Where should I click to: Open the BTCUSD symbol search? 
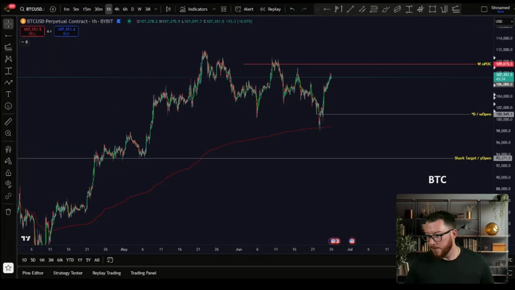32,9
